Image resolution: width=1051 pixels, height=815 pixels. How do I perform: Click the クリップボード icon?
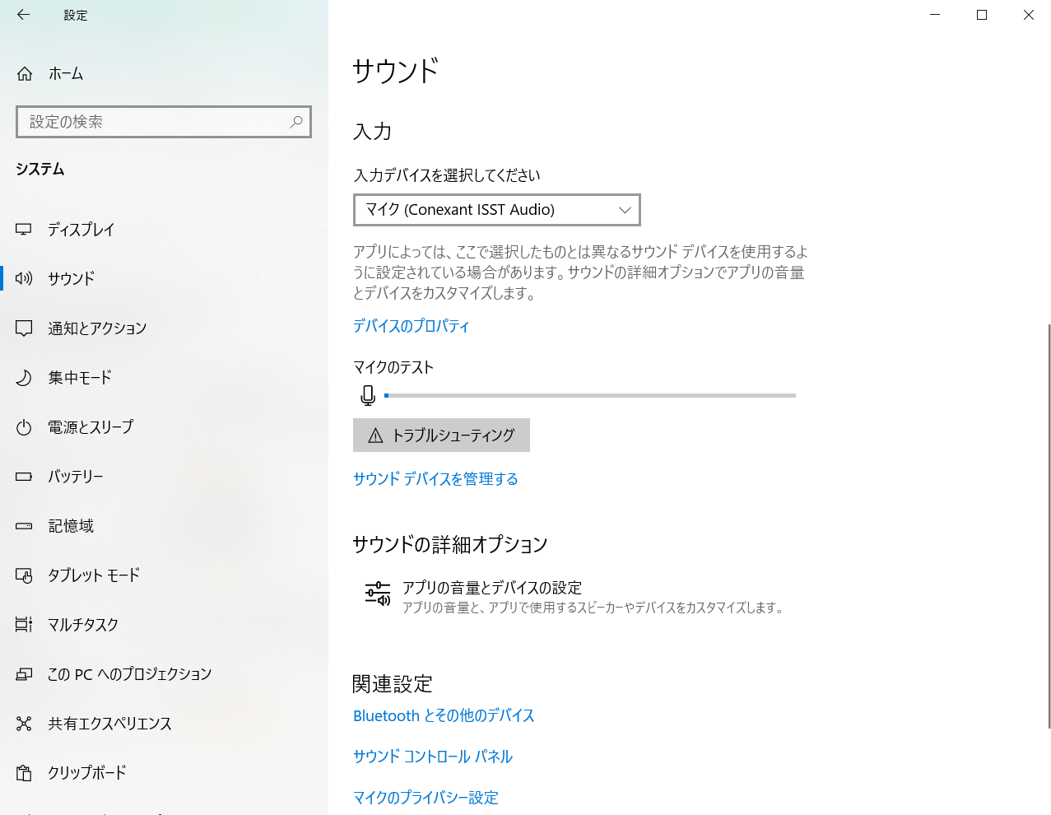point(24,773)
